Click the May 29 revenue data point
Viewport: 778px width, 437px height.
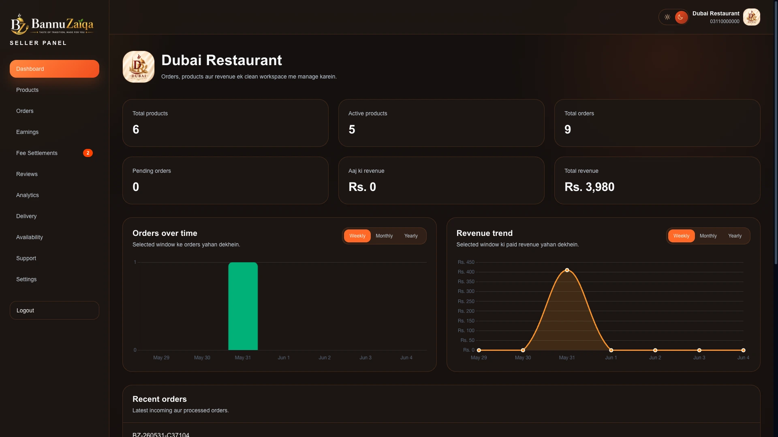click(479, 350)
